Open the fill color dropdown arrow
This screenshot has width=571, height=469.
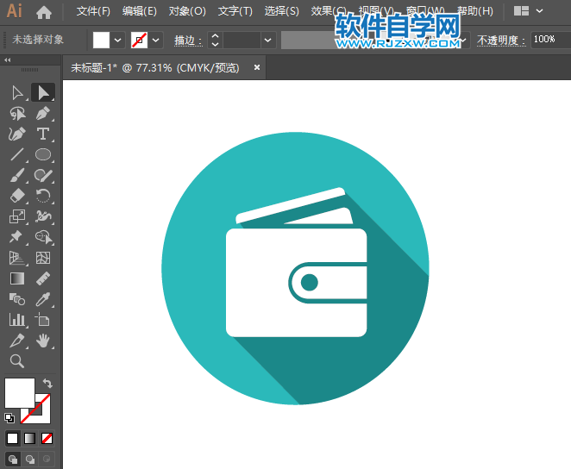(118, 40)
